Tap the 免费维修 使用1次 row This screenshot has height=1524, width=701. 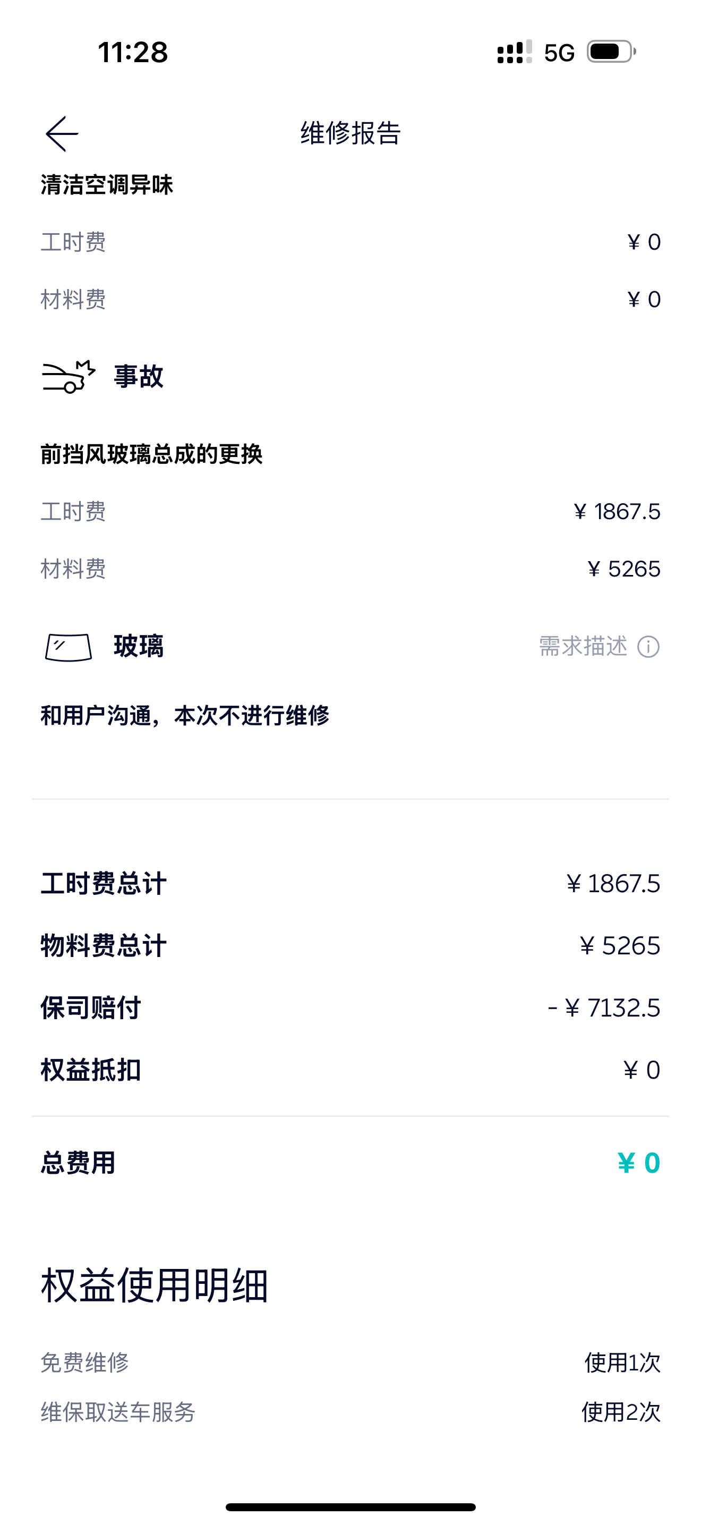350,1362
